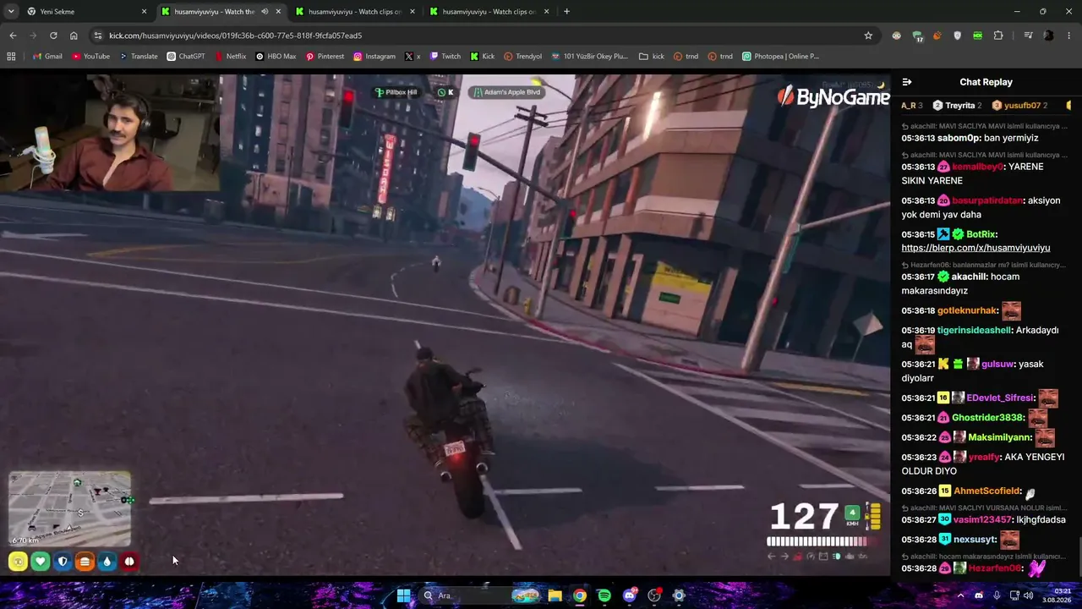The height and width of the screenshot is (609, 1082).
Task: Close the Yeni Sekme tab
Action: point(144,12)
